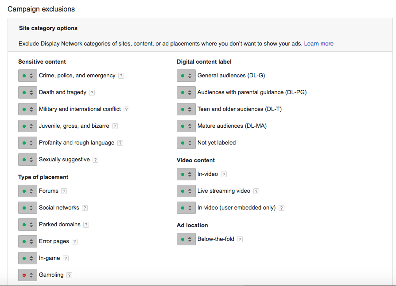Open help icon beside Crime, police, and emergency
Viewport: 396px width, 286px height.
tap(121, 76)
